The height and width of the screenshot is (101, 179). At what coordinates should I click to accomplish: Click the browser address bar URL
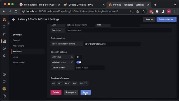click(x=72, y=11)
